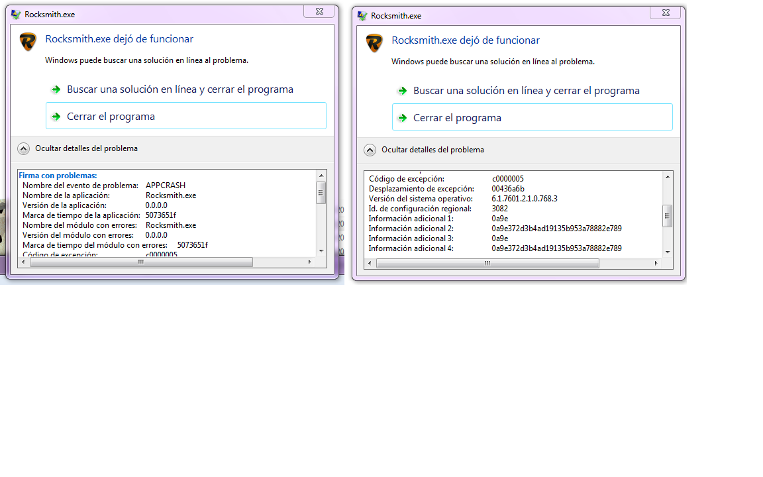Click green arrow beside 'Buscar una solución' left dialog
Viewport: 763px width, 477px height.
click(56, 89)
